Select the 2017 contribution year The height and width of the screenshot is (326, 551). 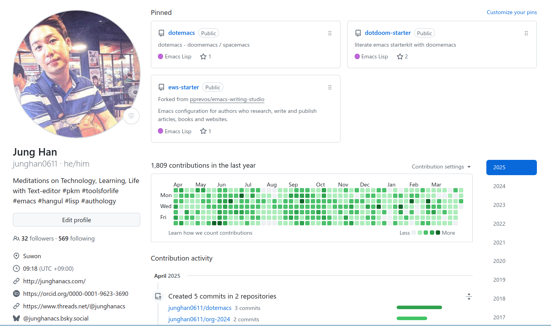[x=511, y=317]
